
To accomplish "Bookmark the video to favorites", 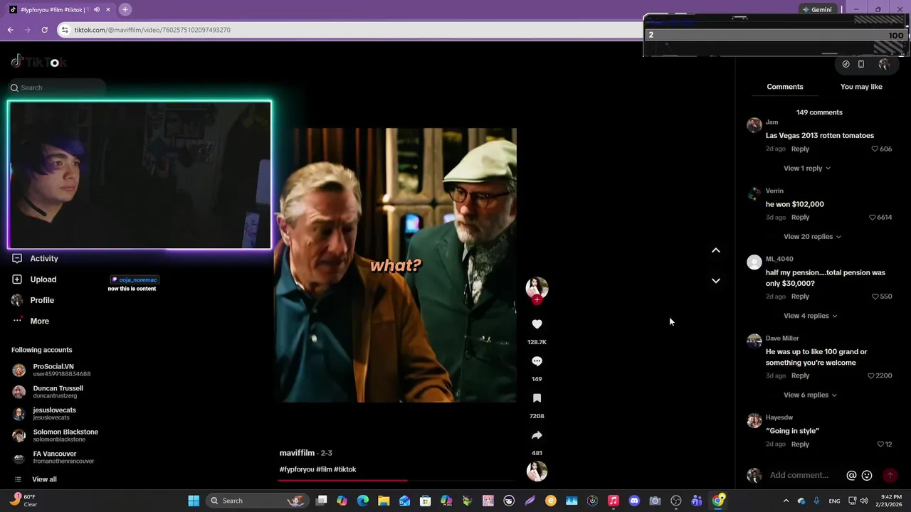I will [x=537, y=398].
